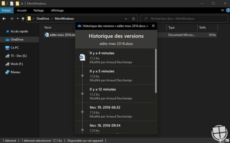This screenshot has height=143, width=230.
Task: Select the févr. 18, 2016 09:34 version
Action: (115, 127)
